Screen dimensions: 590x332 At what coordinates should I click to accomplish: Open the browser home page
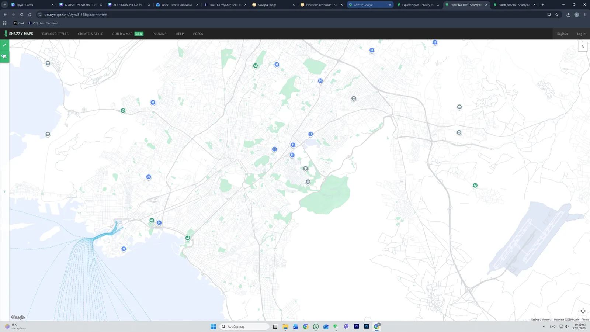(30, 15)
